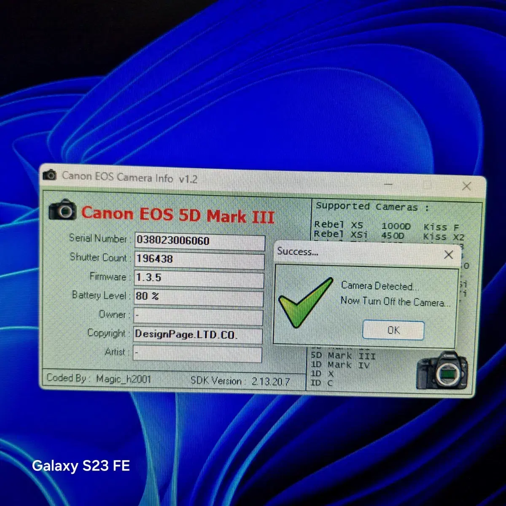Click 'Coded By : Magic_h2001' status text

coord(99,378)
